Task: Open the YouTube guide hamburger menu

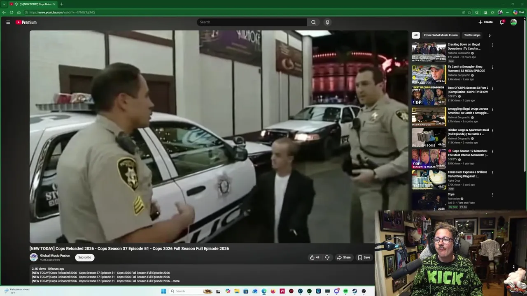Action: 8,22
